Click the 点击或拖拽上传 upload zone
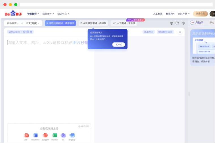Screen dimensions: 215x143 [x=49, y=133]
